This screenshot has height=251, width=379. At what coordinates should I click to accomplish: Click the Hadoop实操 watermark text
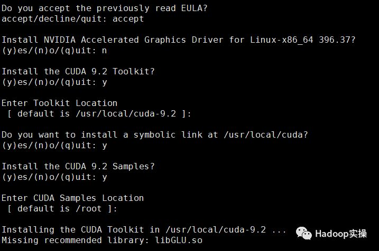pyautogui.click(x=341, y=234)
